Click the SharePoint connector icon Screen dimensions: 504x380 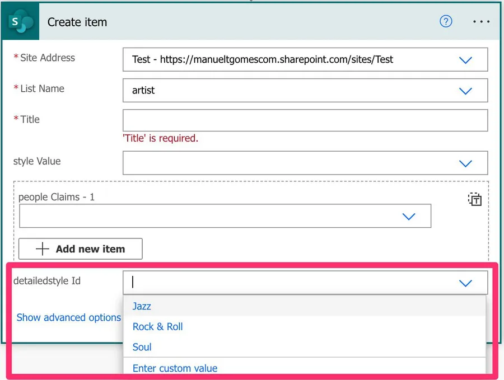(x=21, y=22)
